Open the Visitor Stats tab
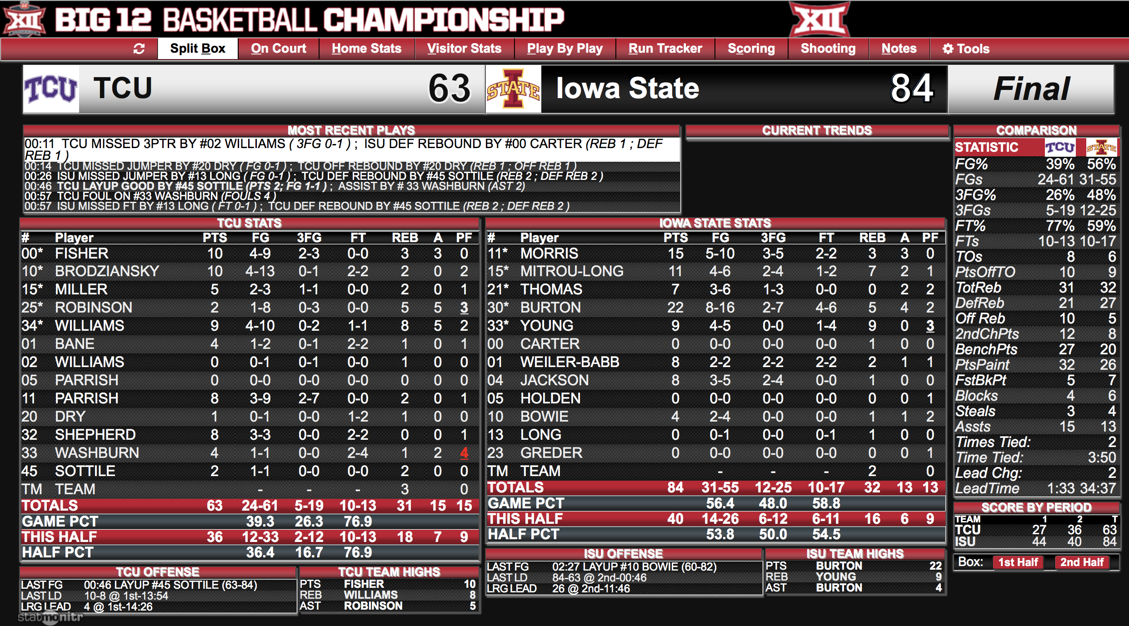This screenshot has height=626, width=1129. 464,49
